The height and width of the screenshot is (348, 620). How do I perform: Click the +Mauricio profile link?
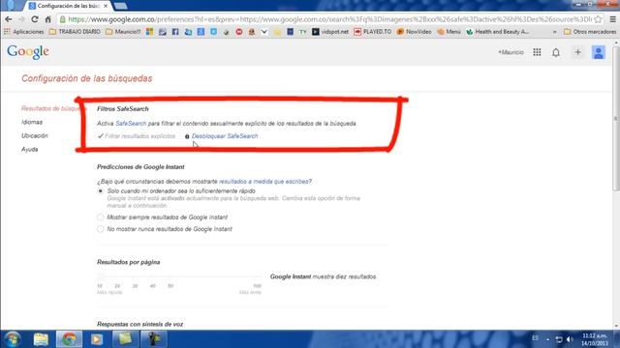tap(511, 52)
